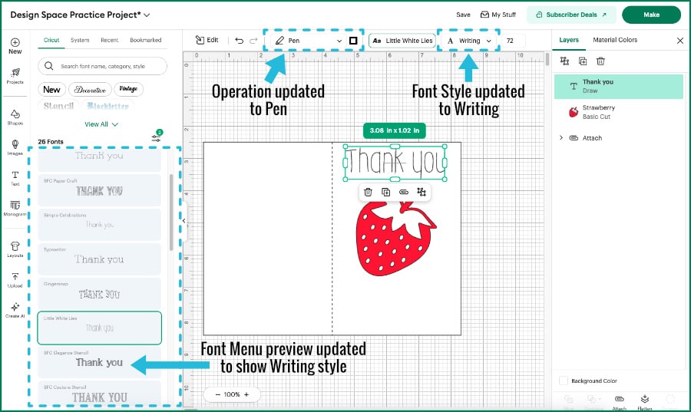Viewport: 691px width, 412px height.
Task: Click the Duplicate icon in Layers panel
Action: [583, 61]
